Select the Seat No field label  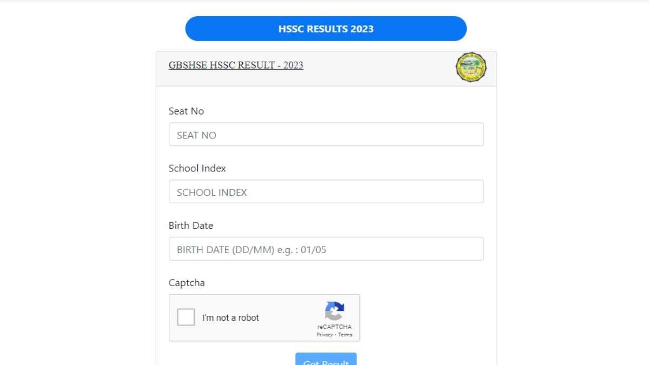(187, 111)
